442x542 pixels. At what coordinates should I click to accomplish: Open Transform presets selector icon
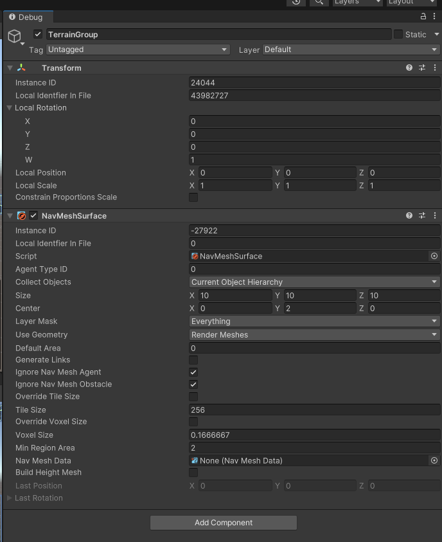(422, 68)
